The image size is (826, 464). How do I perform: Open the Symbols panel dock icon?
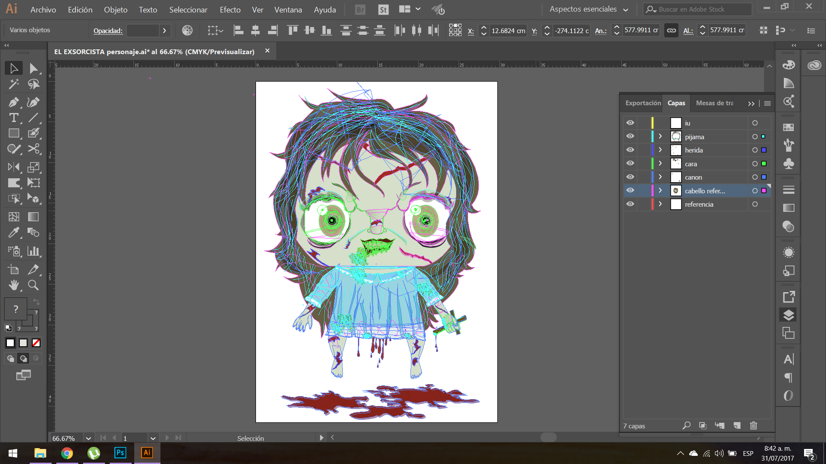[x=788, y=164]
